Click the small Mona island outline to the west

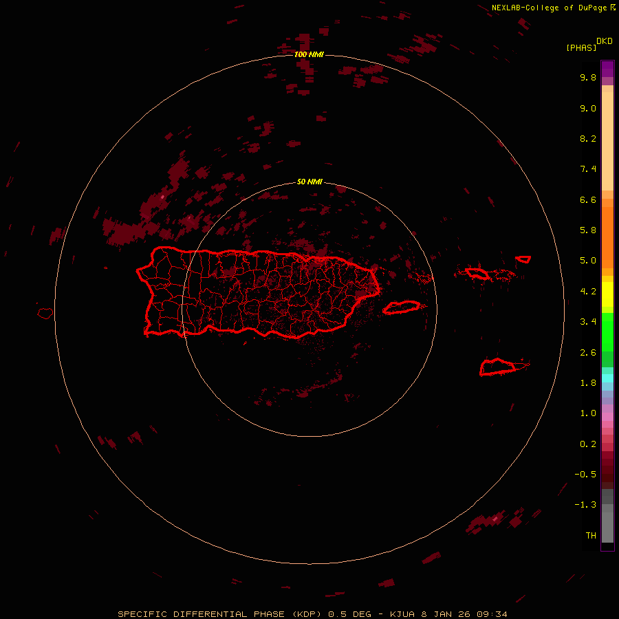coord(45,314)
